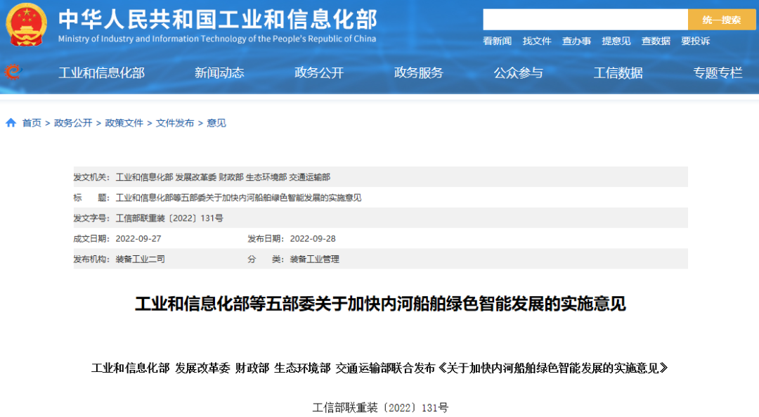
Task: Select the 公众参与 navigation menu
Action: pos(519,73)
